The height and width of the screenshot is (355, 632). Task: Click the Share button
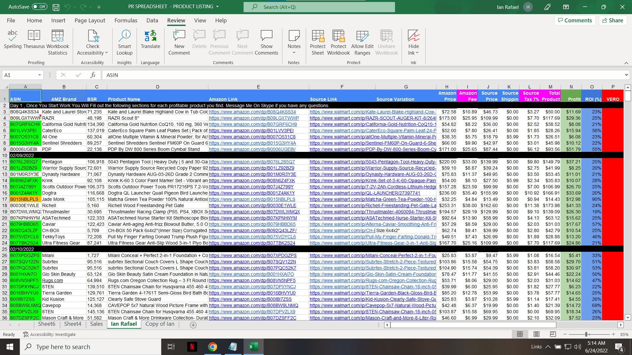coord(613,20)
